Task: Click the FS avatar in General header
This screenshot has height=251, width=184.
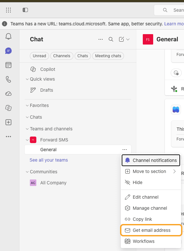Action: pyautogui.click(x=148, y=39)
